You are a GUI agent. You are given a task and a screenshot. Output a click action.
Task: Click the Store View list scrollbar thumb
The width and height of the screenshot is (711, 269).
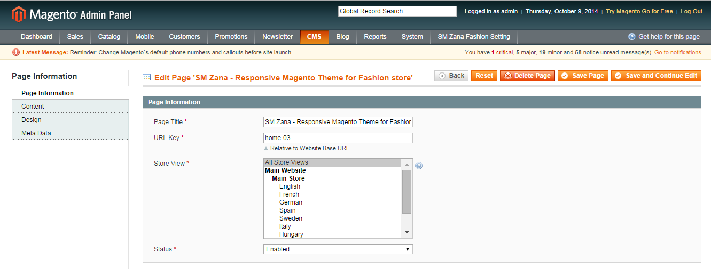tap(407, 191)
